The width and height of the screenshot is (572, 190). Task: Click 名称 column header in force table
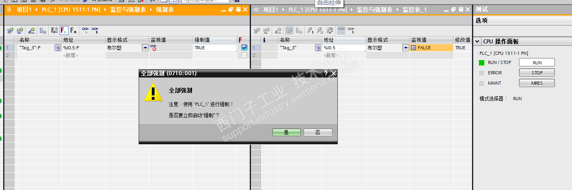click(39, 40)
